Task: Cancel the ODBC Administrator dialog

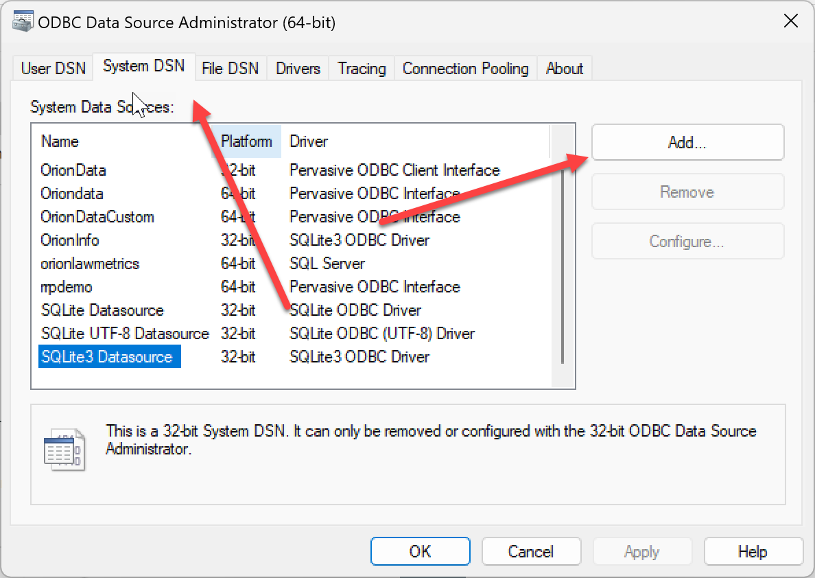Action: [531, 551]
